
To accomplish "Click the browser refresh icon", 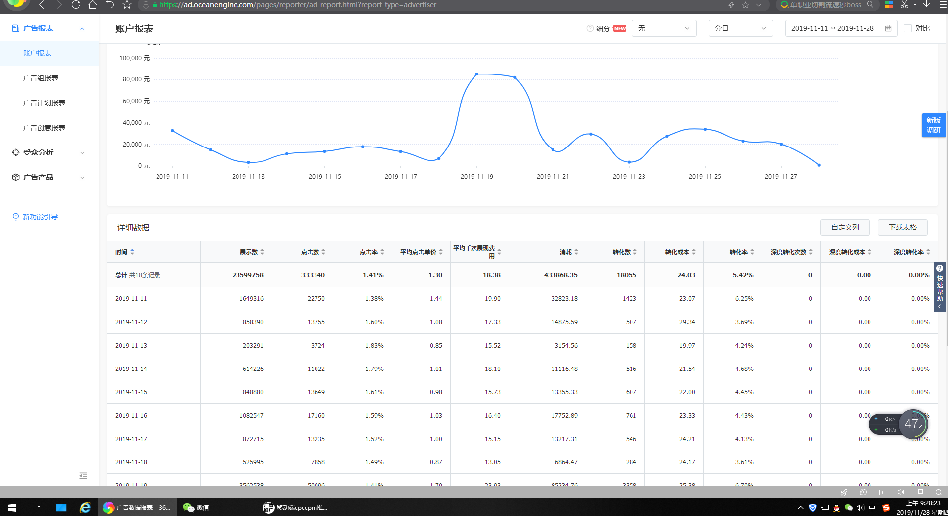I will [x=76, y=5].
